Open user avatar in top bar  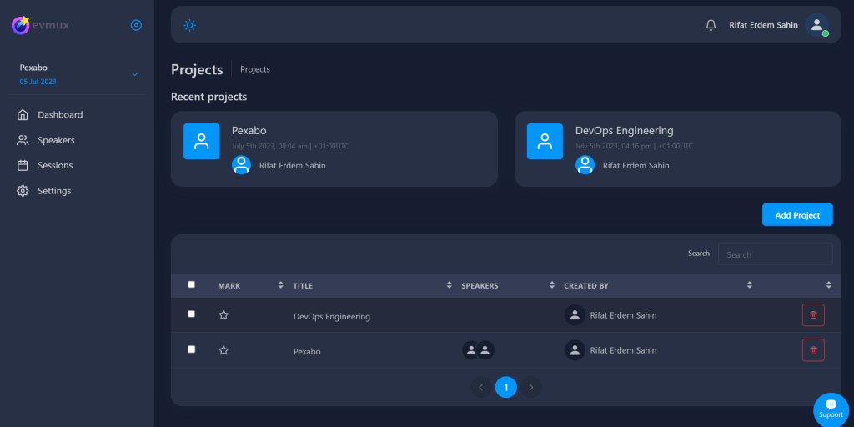[816, 24]
